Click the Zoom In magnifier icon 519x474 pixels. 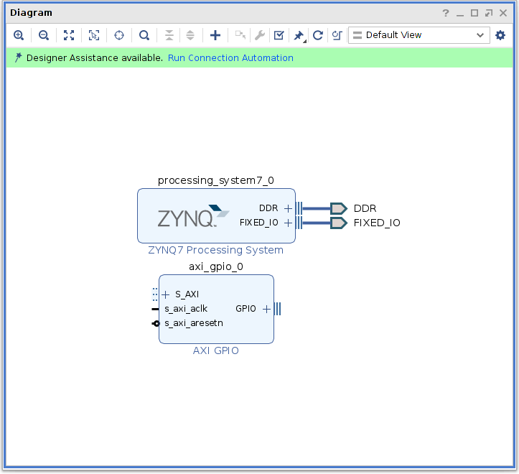click(19, 35)
